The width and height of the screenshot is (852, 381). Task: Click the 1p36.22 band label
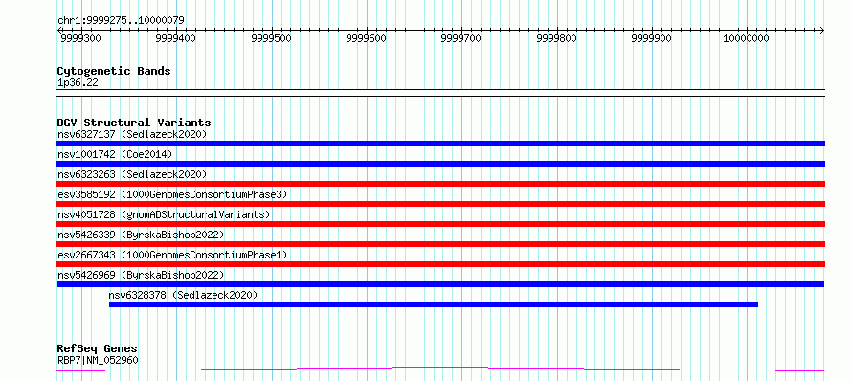click(x=78, y=83)
